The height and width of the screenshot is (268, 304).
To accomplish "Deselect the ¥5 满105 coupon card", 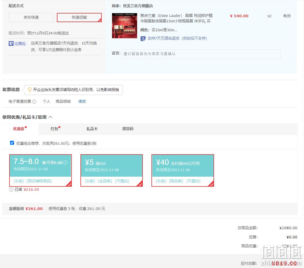I will click(x=112, y=171).
